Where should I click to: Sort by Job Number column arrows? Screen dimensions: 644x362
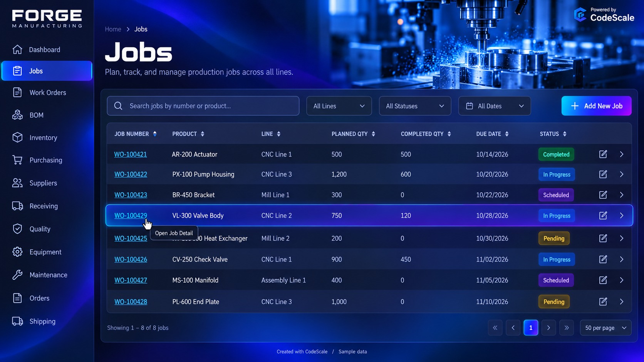pos(155,134)
